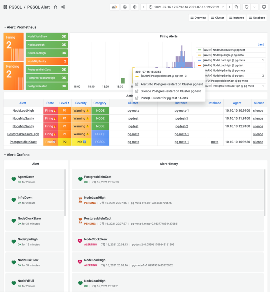Click broken heart icon for NodeLoadHigh alerting

[80, 262]
